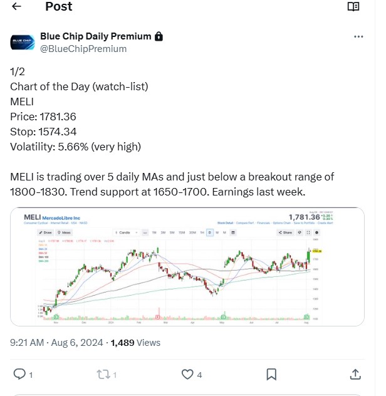Share the post via upload icon
This screenshot has width=386, height=396.
click(355, 375)
